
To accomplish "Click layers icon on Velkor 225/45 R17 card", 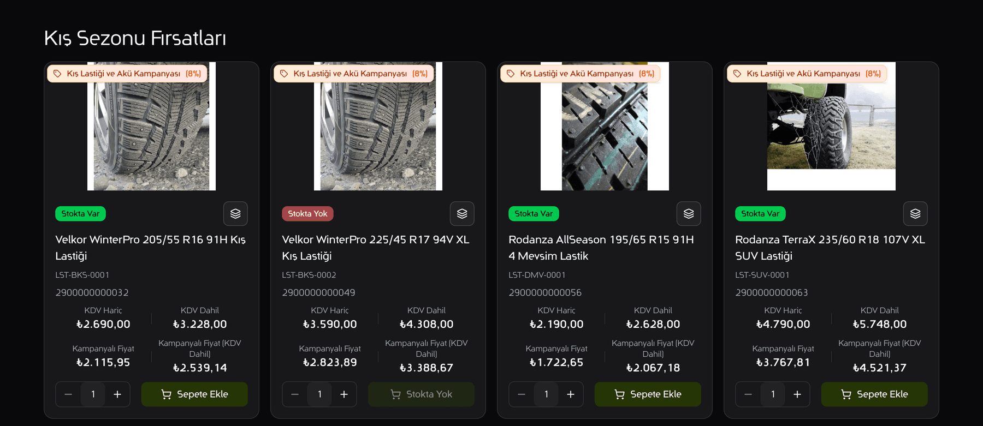I will [462, 214].
